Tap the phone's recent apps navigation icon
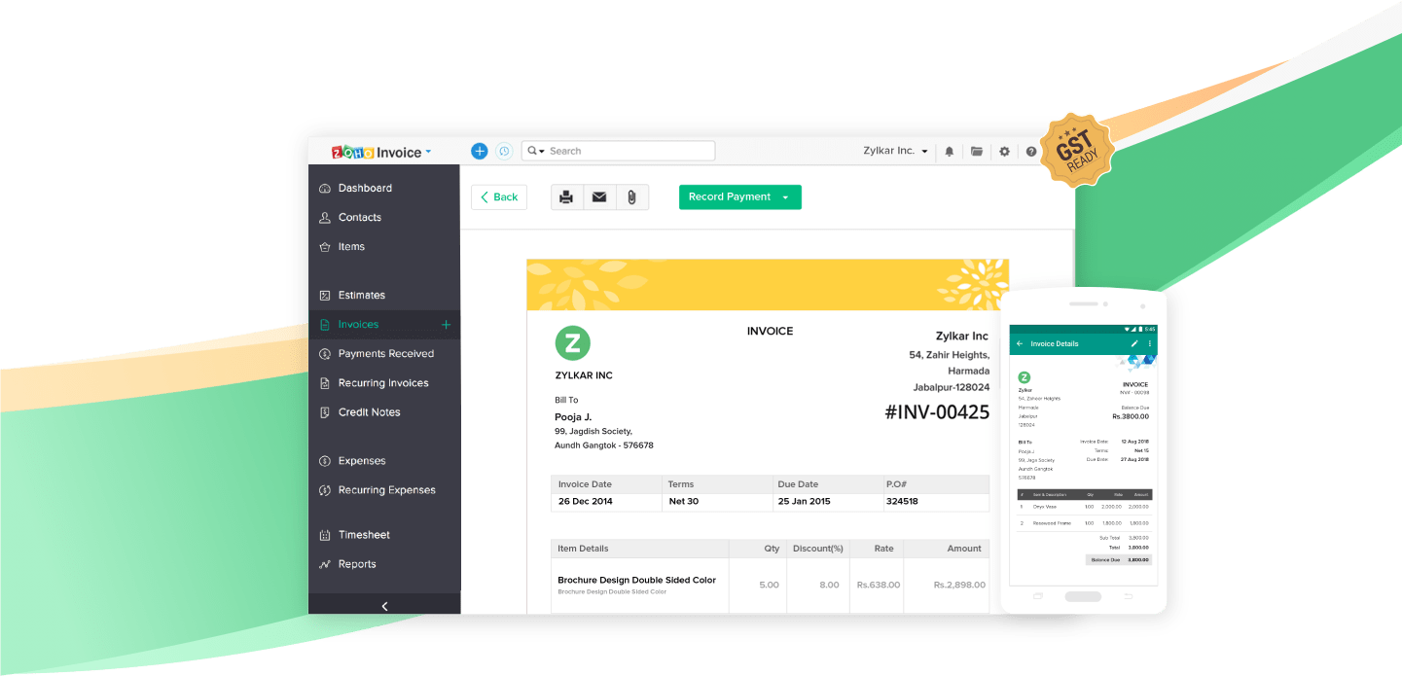The image size is (1402, 676). coord(1038,596)
